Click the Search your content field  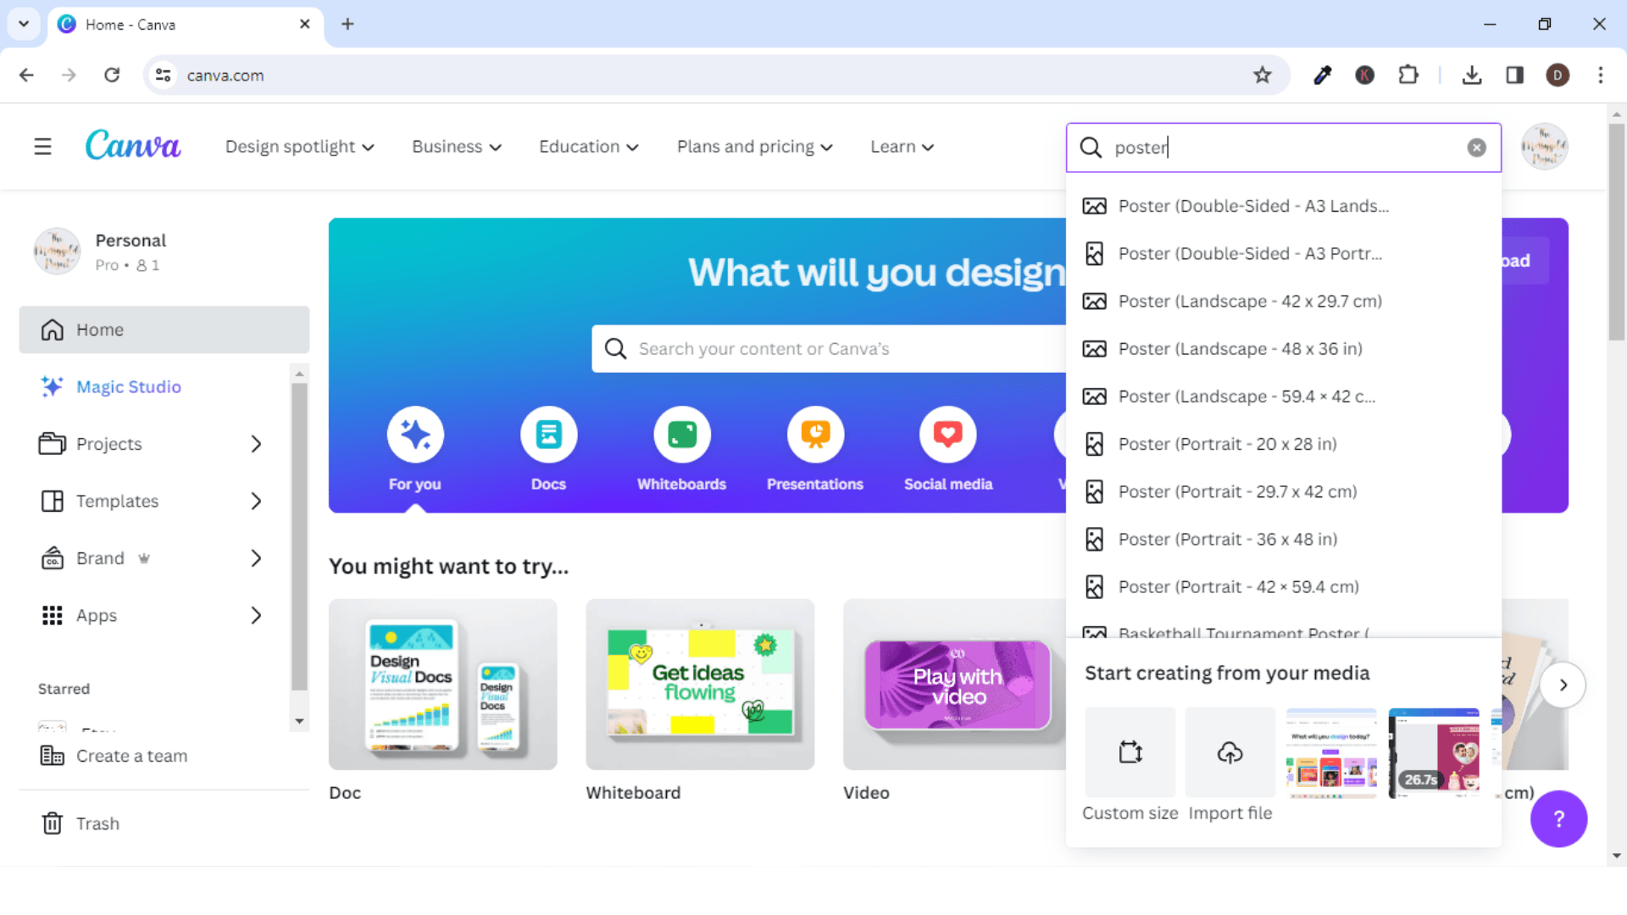pyautogui.click(x=829, y=349)
